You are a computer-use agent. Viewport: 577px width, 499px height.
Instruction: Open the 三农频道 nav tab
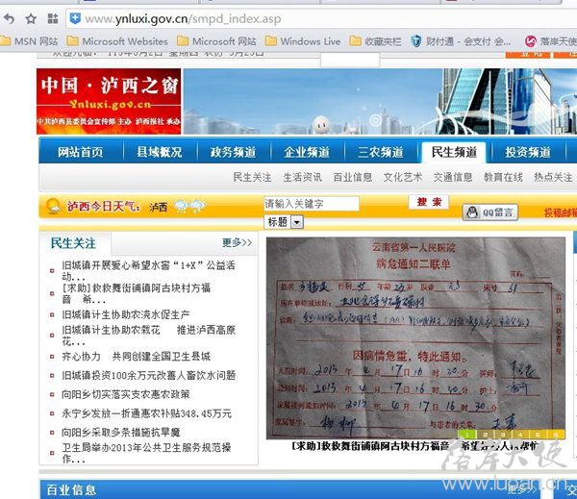(381, 152)
